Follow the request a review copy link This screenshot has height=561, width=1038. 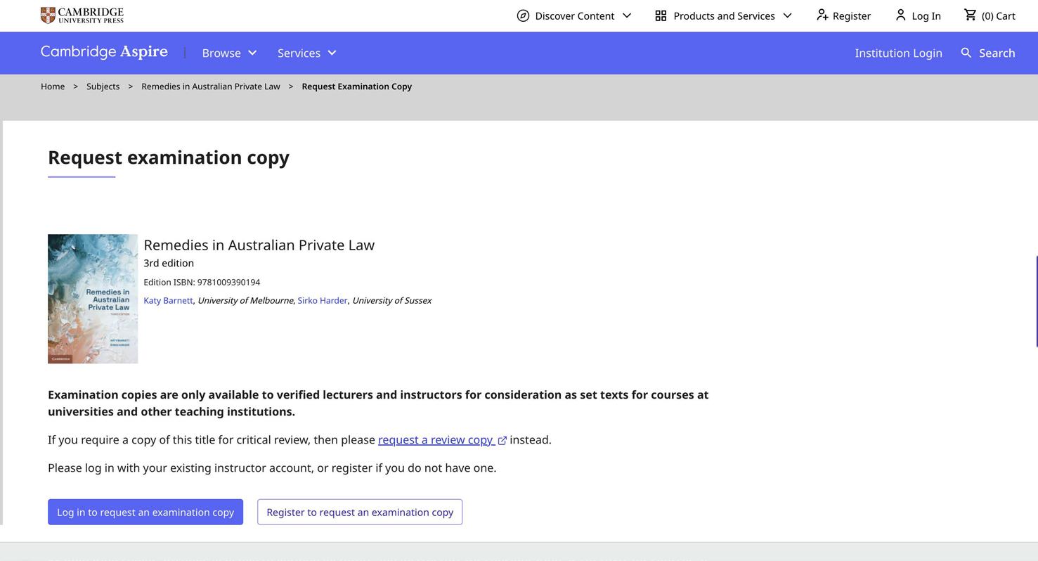[x=436, y=439]
